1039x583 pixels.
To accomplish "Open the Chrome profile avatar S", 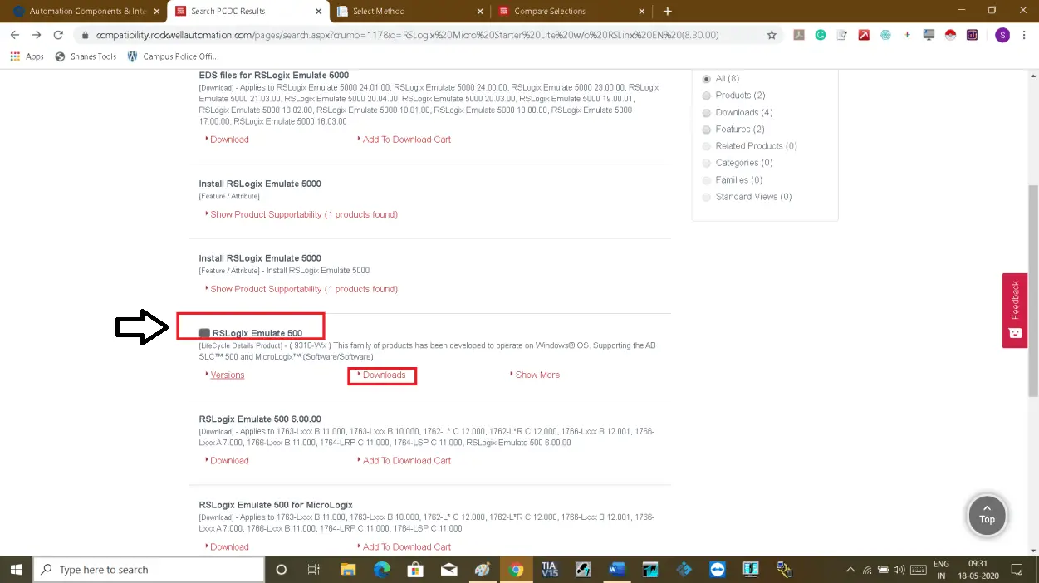I will (1002, 35).
